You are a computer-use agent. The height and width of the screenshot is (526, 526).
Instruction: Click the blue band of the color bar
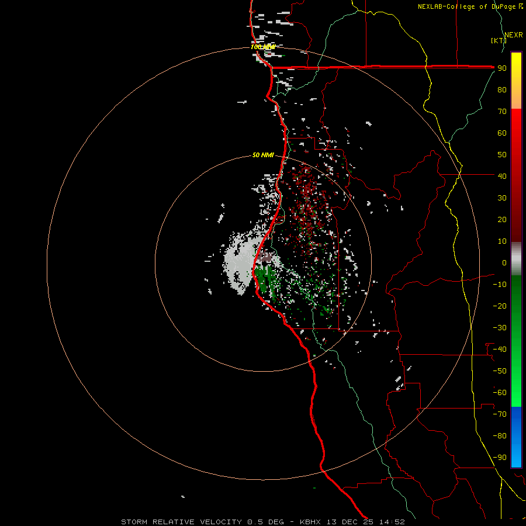click(x=516, y=437)
